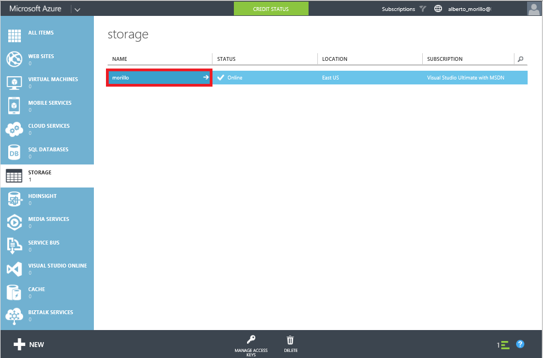The width and height of the screenshot is (543, 358).
Task: Select the East US location cell
Action: [331, 77]
